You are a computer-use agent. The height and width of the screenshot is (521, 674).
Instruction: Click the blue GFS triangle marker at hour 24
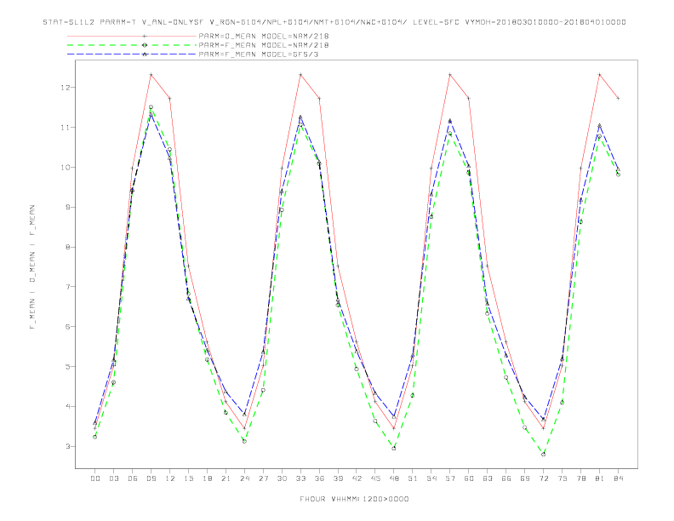(x=244, y=414)
